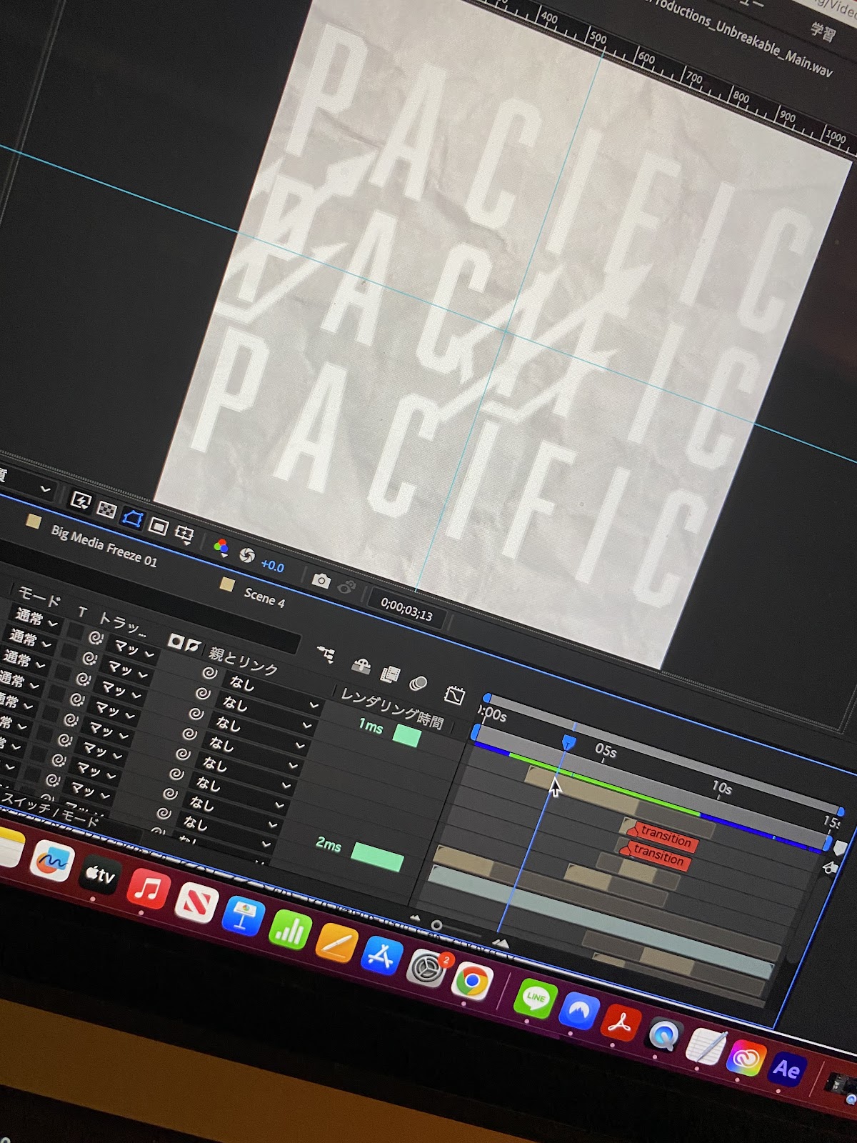Click the 10s mark on time ruler
857x1143 pixels.
(x=722, y=788)
